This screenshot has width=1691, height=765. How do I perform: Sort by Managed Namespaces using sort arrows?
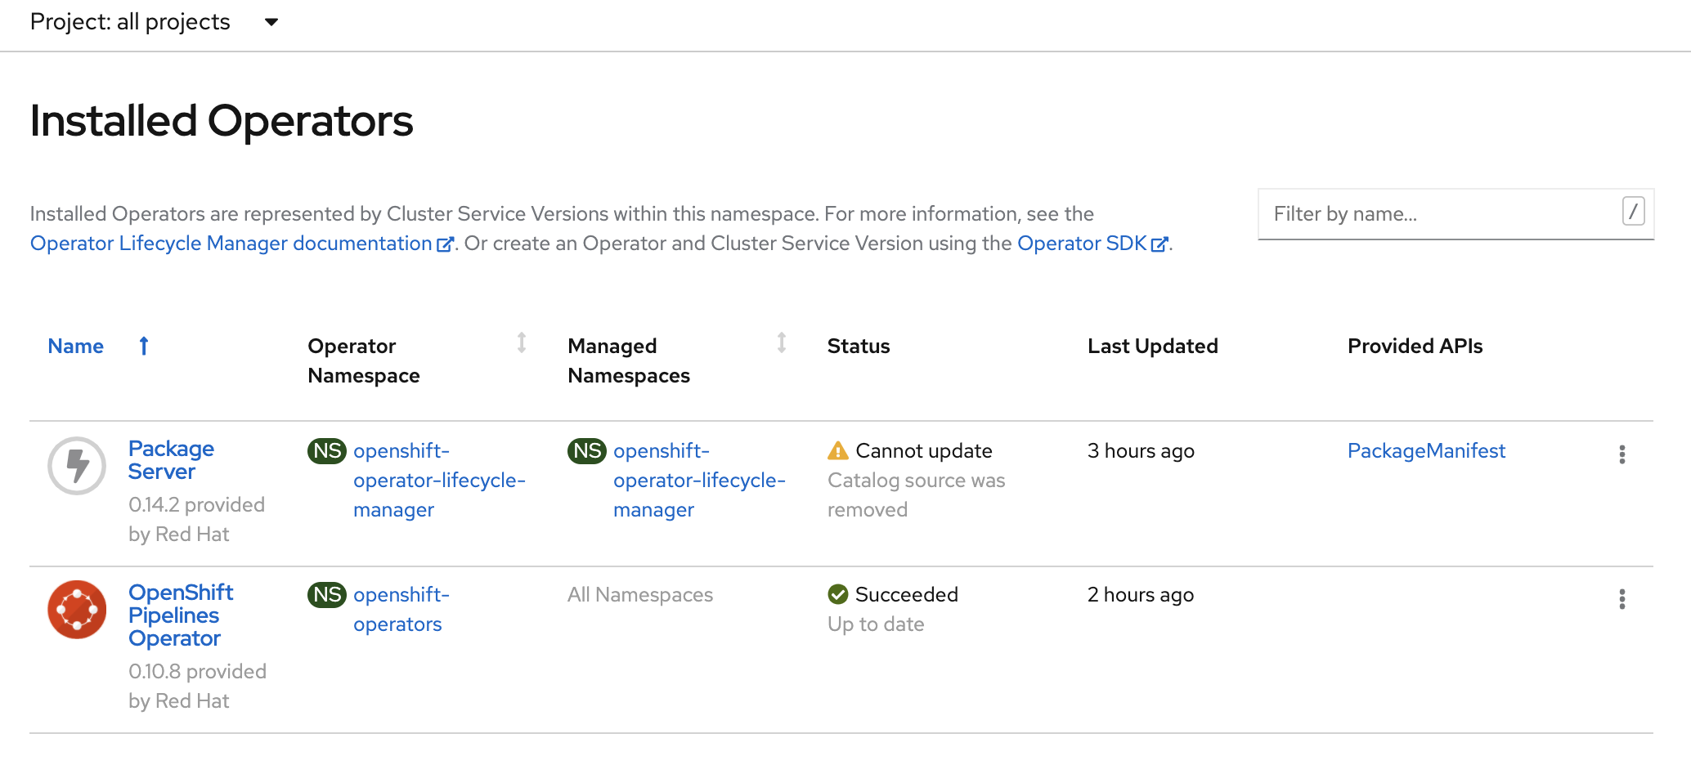781,343
